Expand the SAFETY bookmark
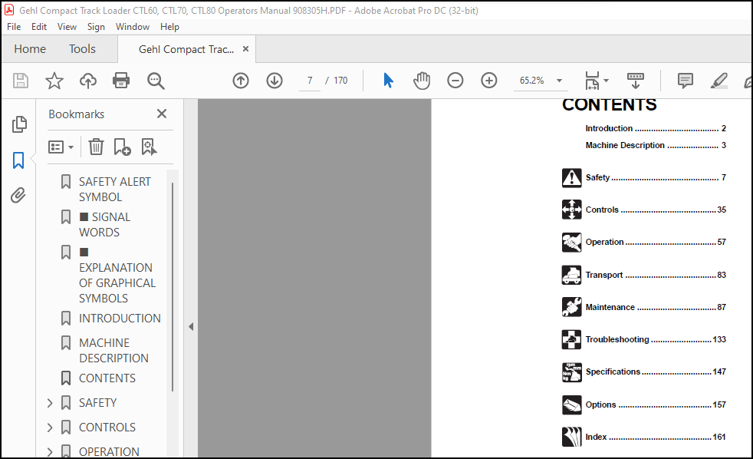The height and width of the screenshot is (459, 753). [50, 403]
